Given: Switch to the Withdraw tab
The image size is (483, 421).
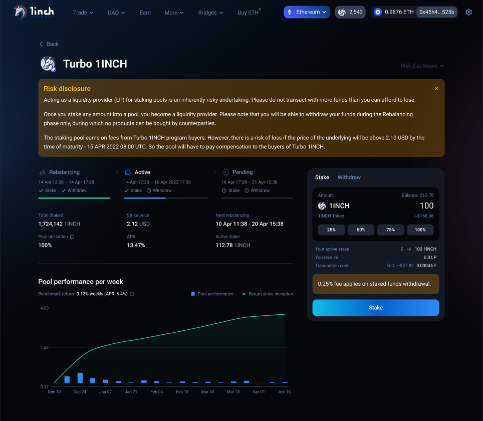Looking at the screenshot, I should click(349, 177).
